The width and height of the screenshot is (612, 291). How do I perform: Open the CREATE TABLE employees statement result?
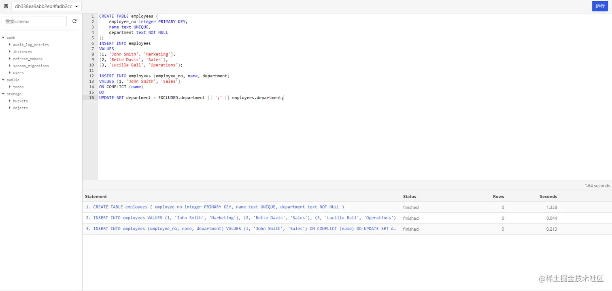coord(215,207)
